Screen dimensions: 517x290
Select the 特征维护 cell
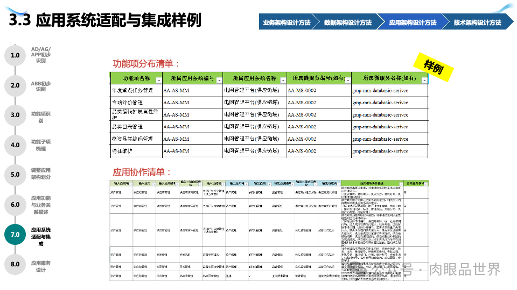tap(136, 151)
